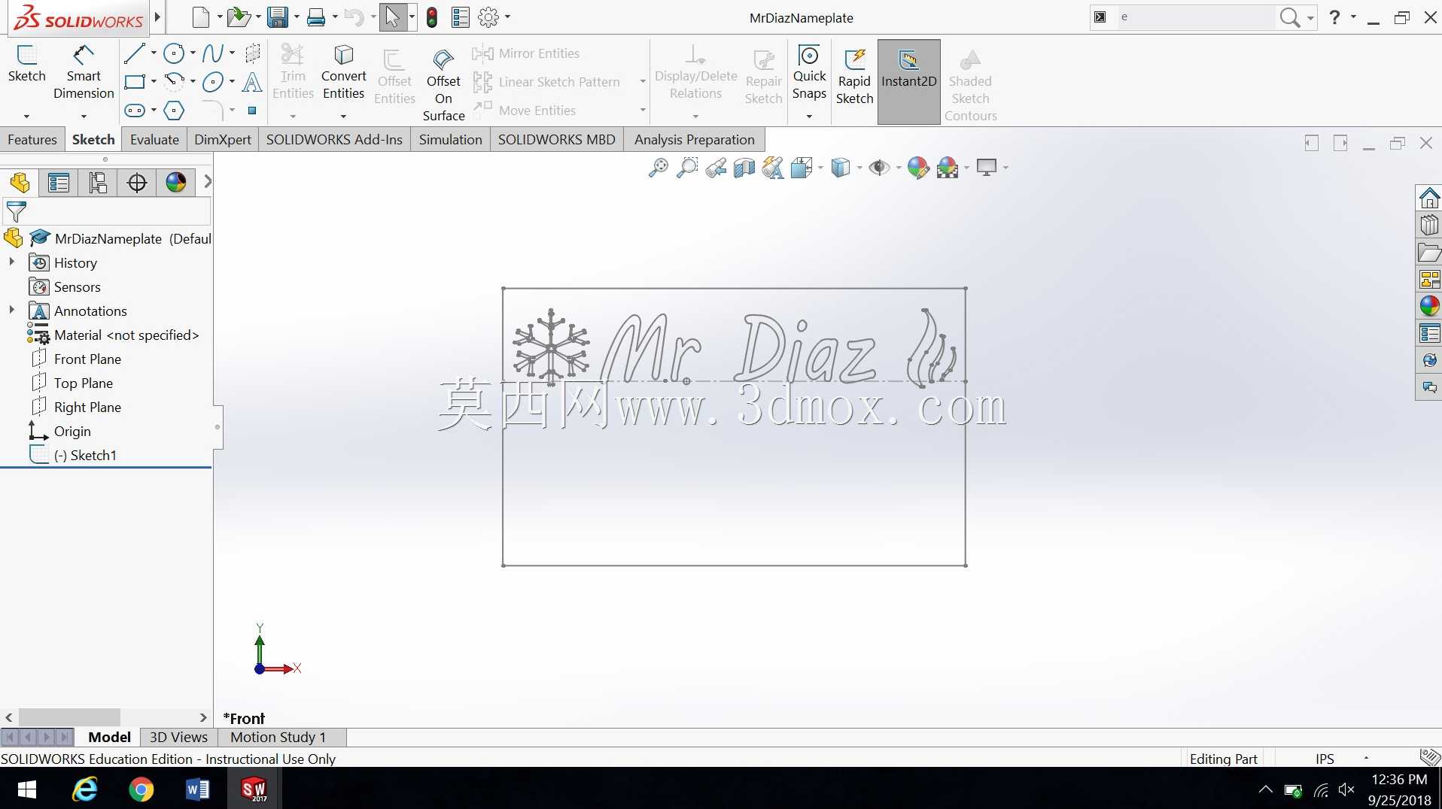Open Microsoft Word from the taskbar
Viewport: 1442px width, 809px height.
[x=197, y=789]
